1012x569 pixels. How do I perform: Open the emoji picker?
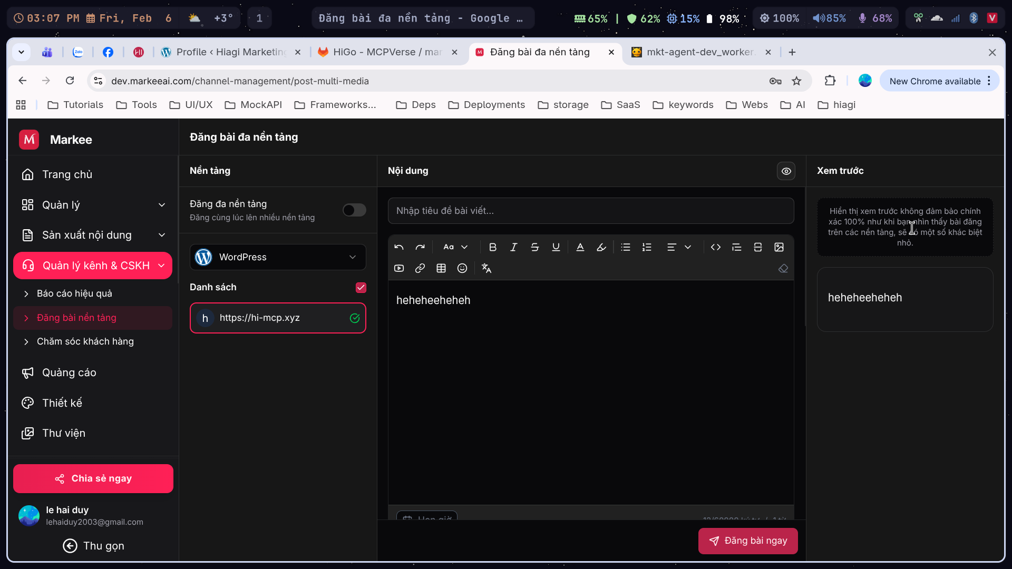pos(462,269)
